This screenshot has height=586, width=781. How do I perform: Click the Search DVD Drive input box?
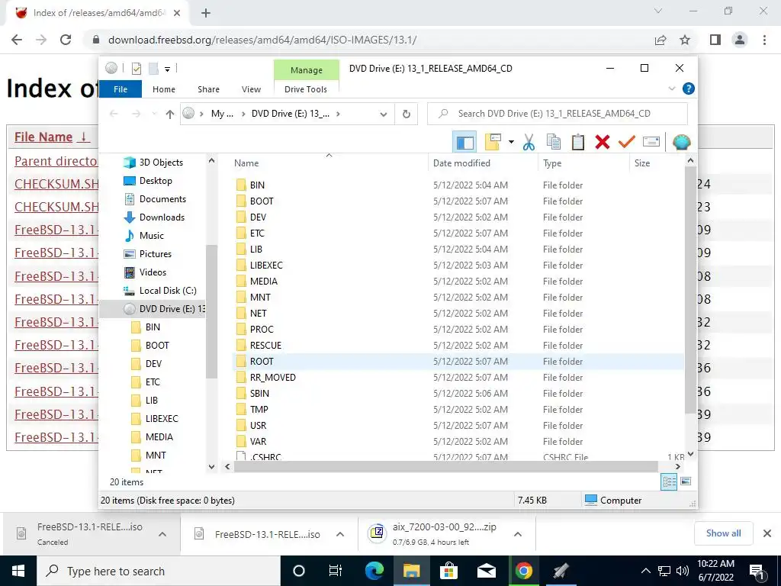(x=558, y=114)
